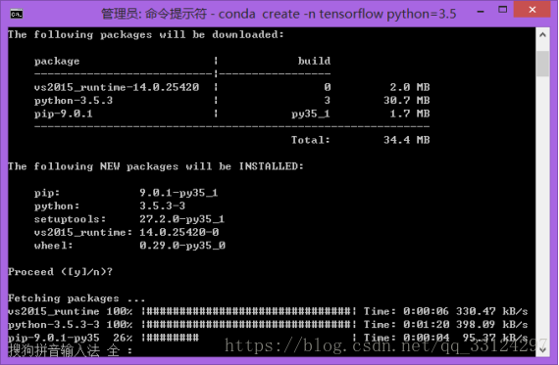Click the '34.4 MB' total size
Image resolution: width=559 pixels, height=365 pixels.
pyautogui.click(x=407, y=140)
